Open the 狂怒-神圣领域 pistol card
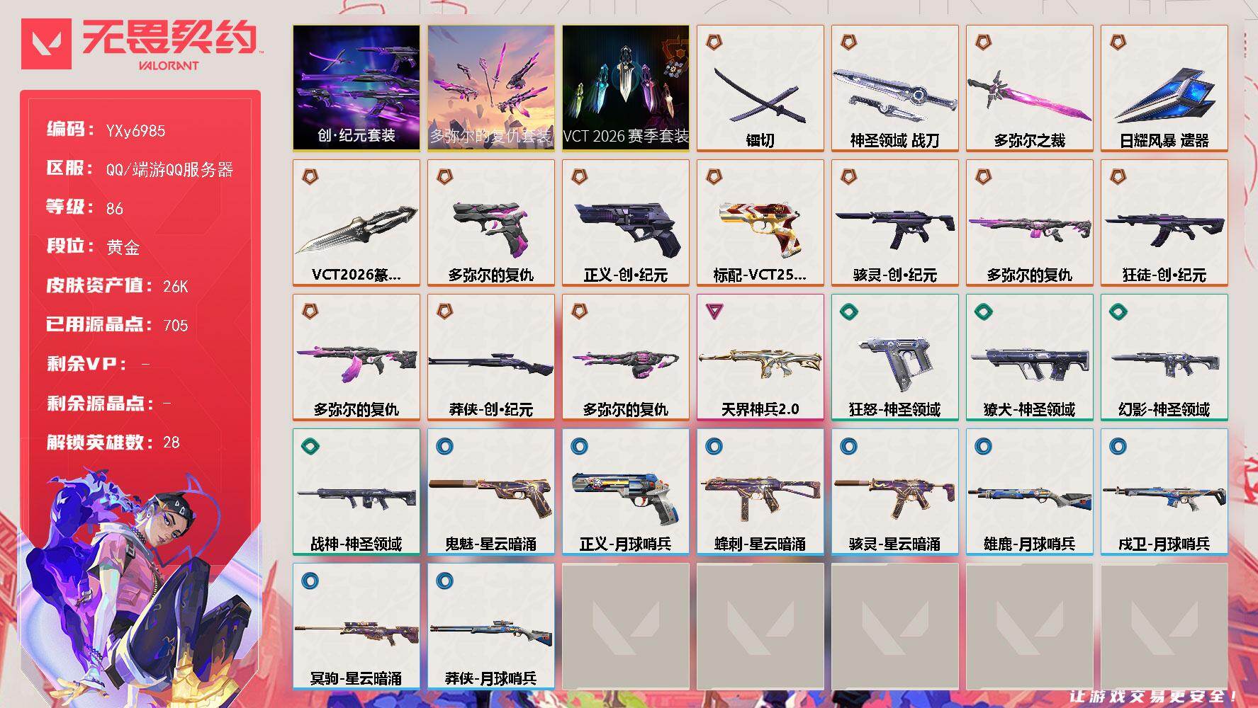The width and height of the screenshot is (1258, 708). (x=895, y=357)
